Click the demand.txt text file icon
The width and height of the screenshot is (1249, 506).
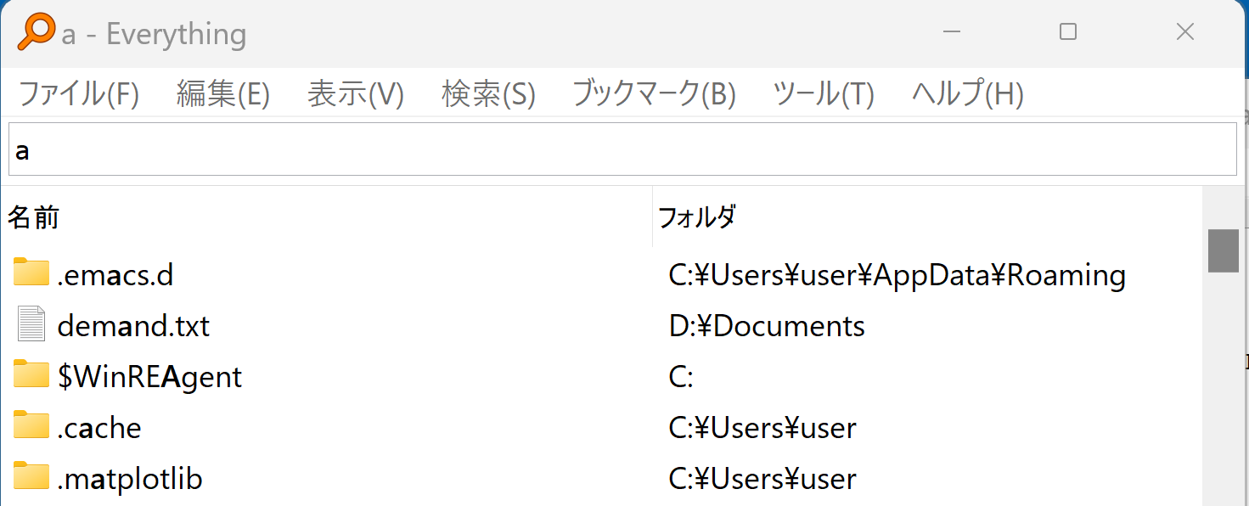(31, 325)
